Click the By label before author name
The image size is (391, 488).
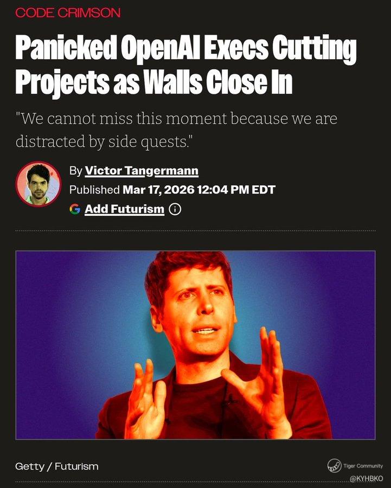click(x=75, y=171)
